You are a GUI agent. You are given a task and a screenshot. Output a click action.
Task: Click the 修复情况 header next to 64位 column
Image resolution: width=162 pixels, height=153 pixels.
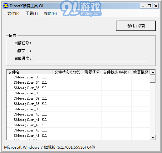click(140, 72)
